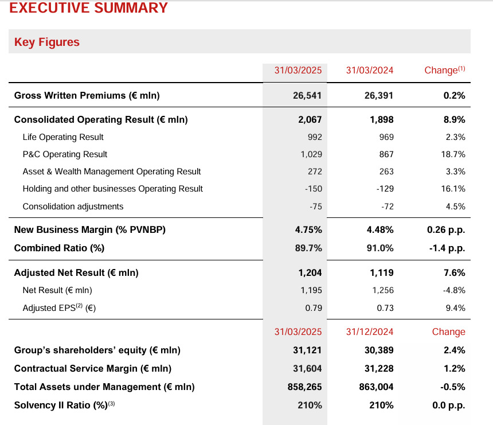Screen dimensions: 493x425
Task: Click the Adjusted EPS footnote label
Action: pyautogui.click(x=59, y=308)
